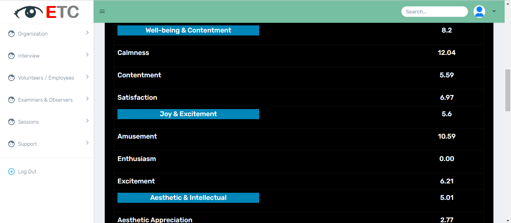Click the face icon beside Volunteers / Employees
This screenshot has width=511, height=223.
pyautogui.click(x=11, y=78)
